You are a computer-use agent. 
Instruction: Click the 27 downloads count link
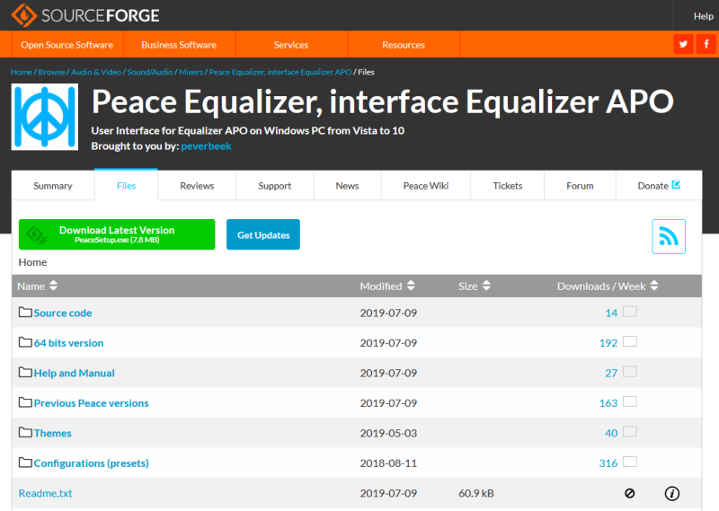[x=611, y=373]
